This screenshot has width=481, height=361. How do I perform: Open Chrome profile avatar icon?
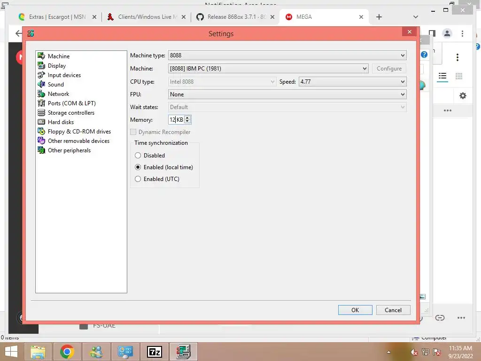447,33
